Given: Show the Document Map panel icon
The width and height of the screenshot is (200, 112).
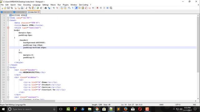Looking at the screenshot, I should [x=83, y=8].
